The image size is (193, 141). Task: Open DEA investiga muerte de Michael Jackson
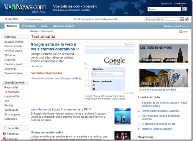[161, 117]
